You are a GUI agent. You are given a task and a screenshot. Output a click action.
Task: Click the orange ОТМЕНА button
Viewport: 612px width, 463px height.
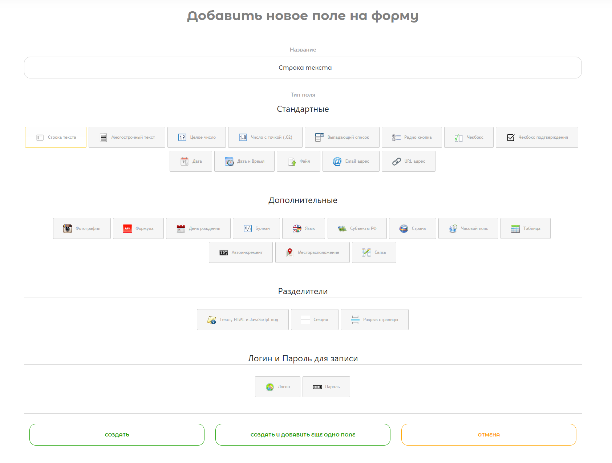489,435
